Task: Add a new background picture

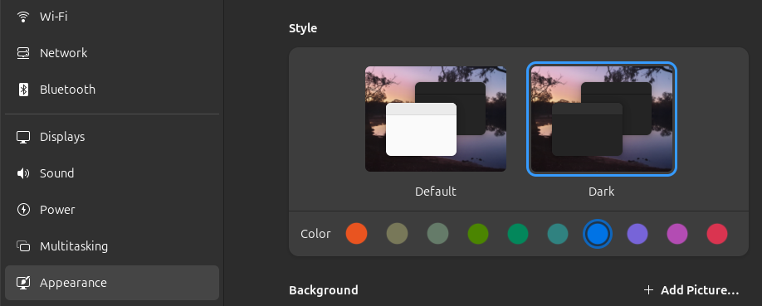Action: click(691, 290)
